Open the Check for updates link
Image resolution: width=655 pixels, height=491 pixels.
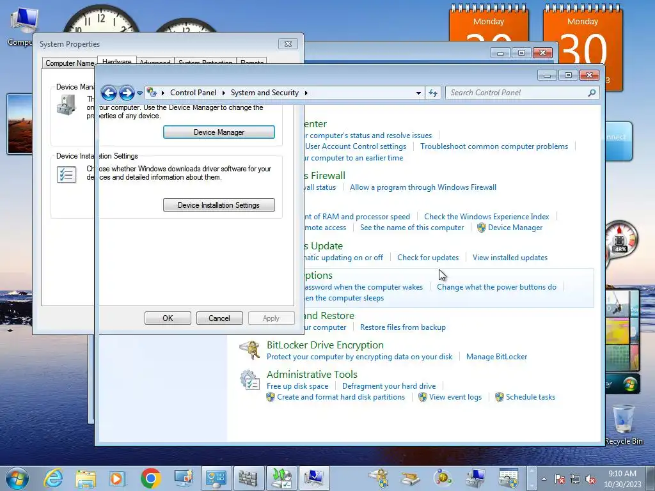coord(428,258)
